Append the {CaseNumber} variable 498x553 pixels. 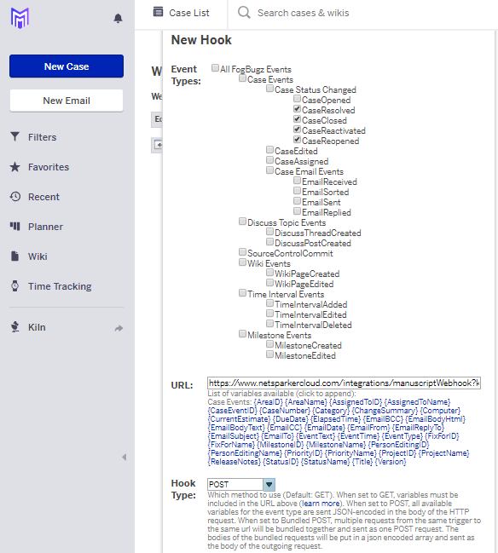(285, 411)
